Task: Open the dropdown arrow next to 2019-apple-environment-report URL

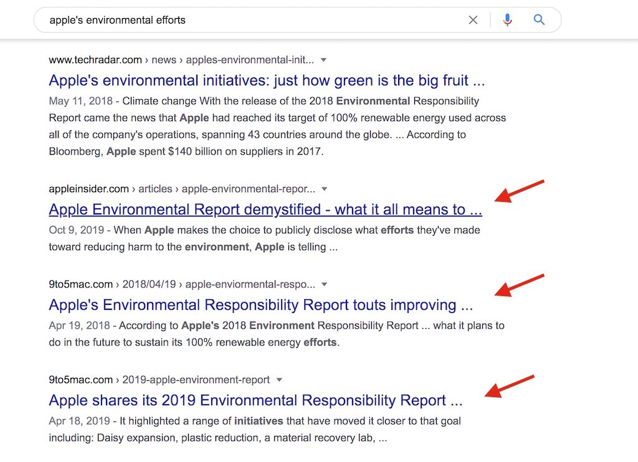Action: pyautogui.click(x=279, y=380)
